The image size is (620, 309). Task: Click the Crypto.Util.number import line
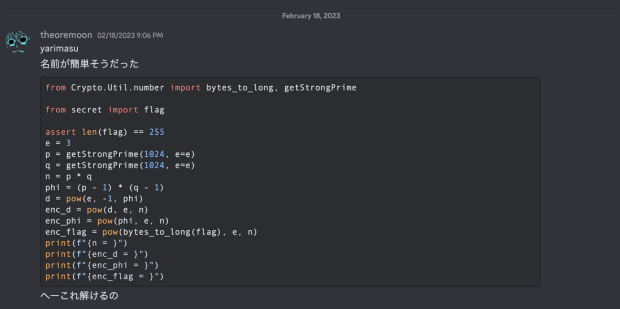pyautogui.click(x=201, y=88)
